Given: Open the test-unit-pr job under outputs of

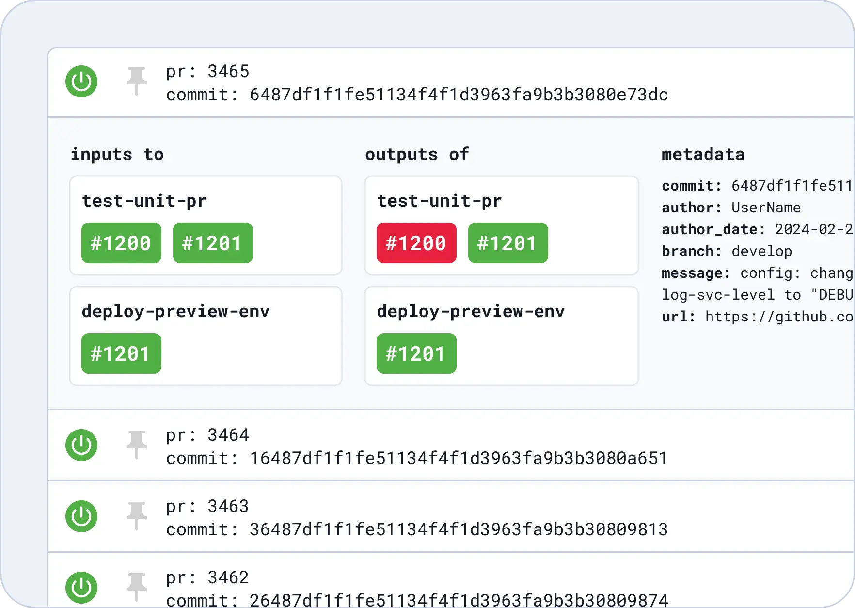Looking at the screenshot, I should [439, 201].
